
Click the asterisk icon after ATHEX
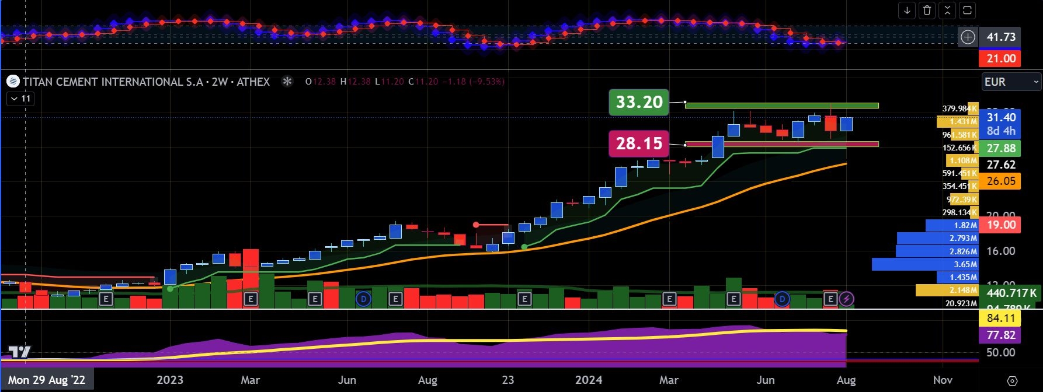point(287,82)
